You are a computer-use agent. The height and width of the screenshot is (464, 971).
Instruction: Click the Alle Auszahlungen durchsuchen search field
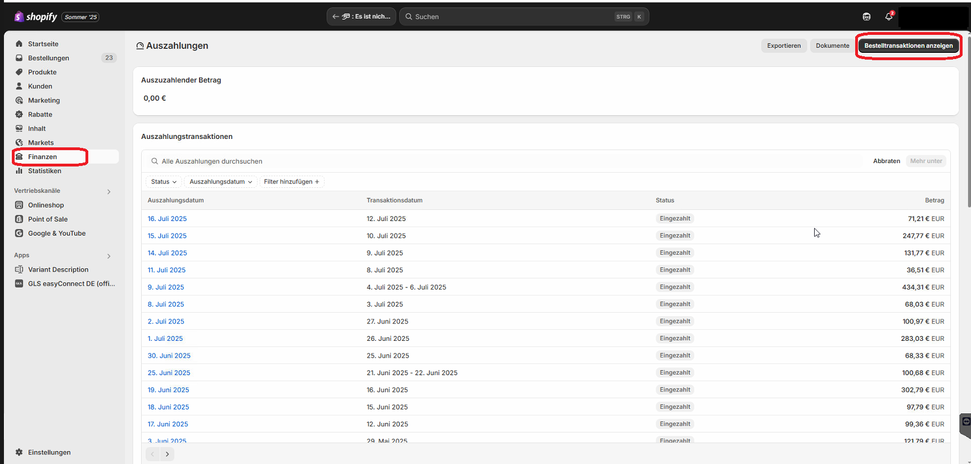pos(506,161)
